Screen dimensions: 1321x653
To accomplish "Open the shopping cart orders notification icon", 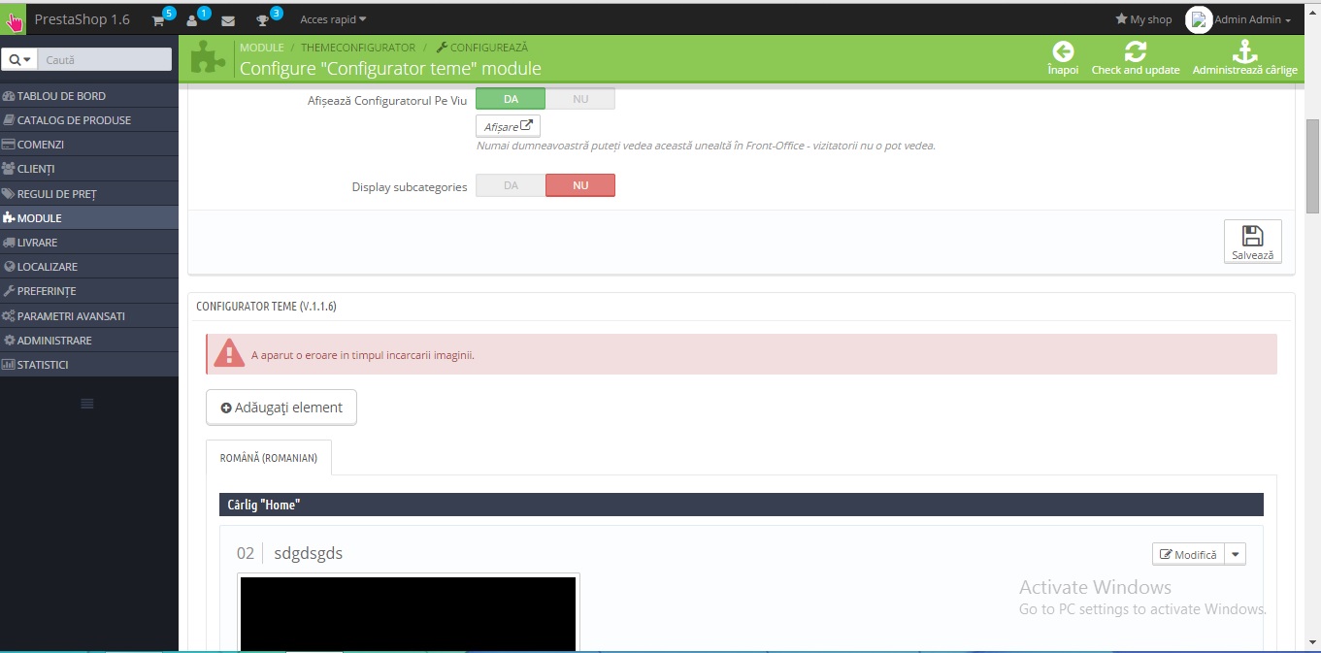I will pos(159,20).
